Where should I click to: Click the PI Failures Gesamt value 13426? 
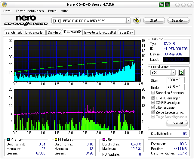click(88, 153)
